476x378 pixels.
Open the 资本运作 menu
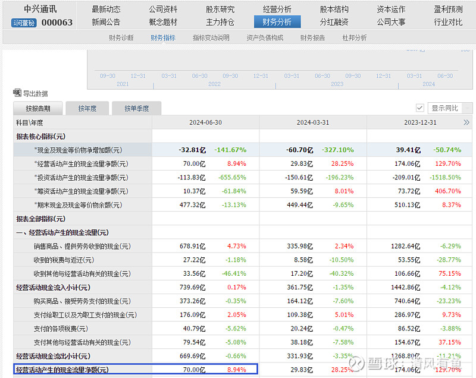pos(391,10)
